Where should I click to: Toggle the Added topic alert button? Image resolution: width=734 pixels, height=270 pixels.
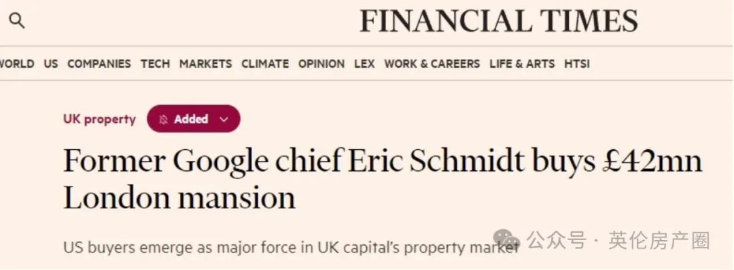193,119
